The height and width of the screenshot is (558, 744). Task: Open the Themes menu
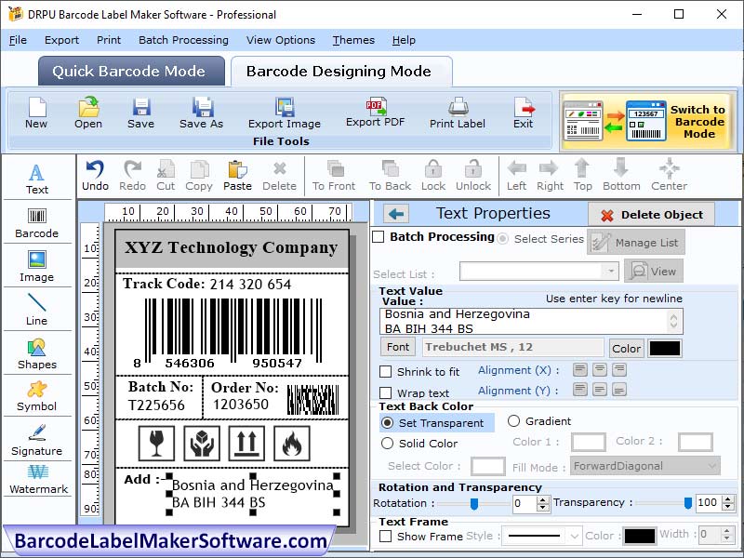(353, 40)
